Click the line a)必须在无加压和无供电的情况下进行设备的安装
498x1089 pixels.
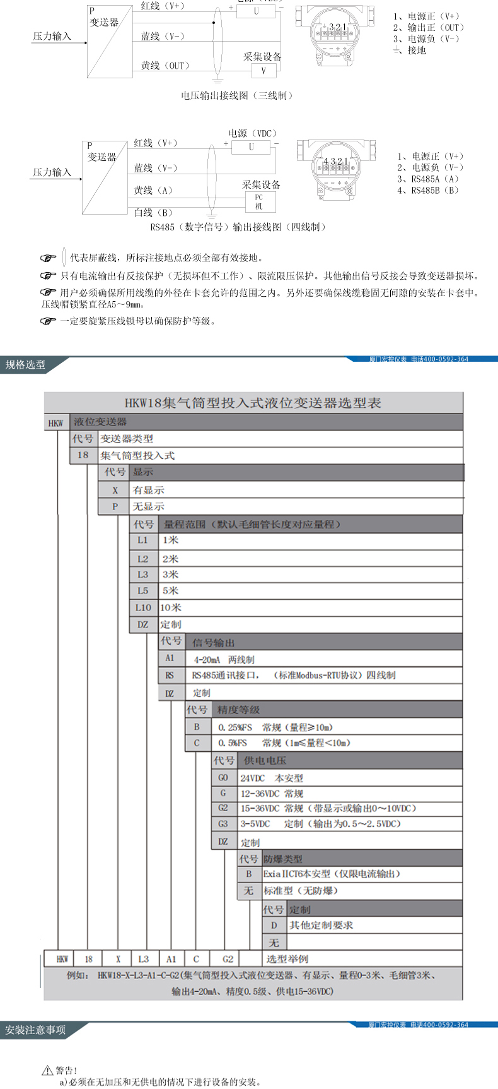click(x=160, y=1082)
